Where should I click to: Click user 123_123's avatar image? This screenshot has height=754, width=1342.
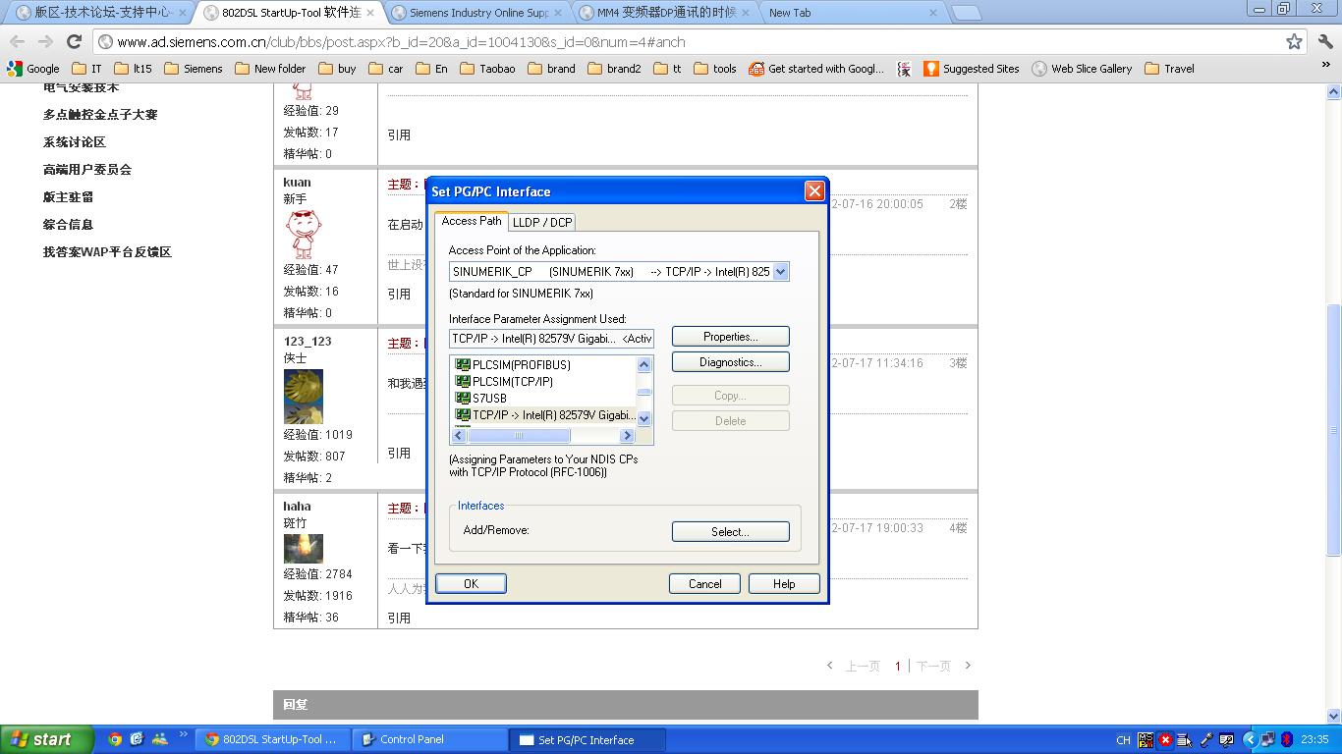click(x=303, y=396)
